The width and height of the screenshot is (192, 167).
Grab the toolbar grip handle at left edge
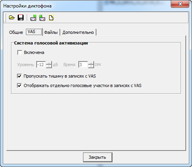pos(5,18)
